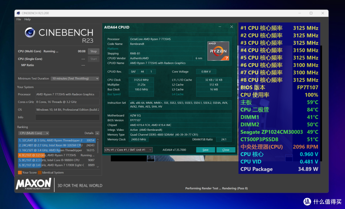Click the render preview tile in Cinebench
Screen dimensions: 345x209
pos(151,159)
